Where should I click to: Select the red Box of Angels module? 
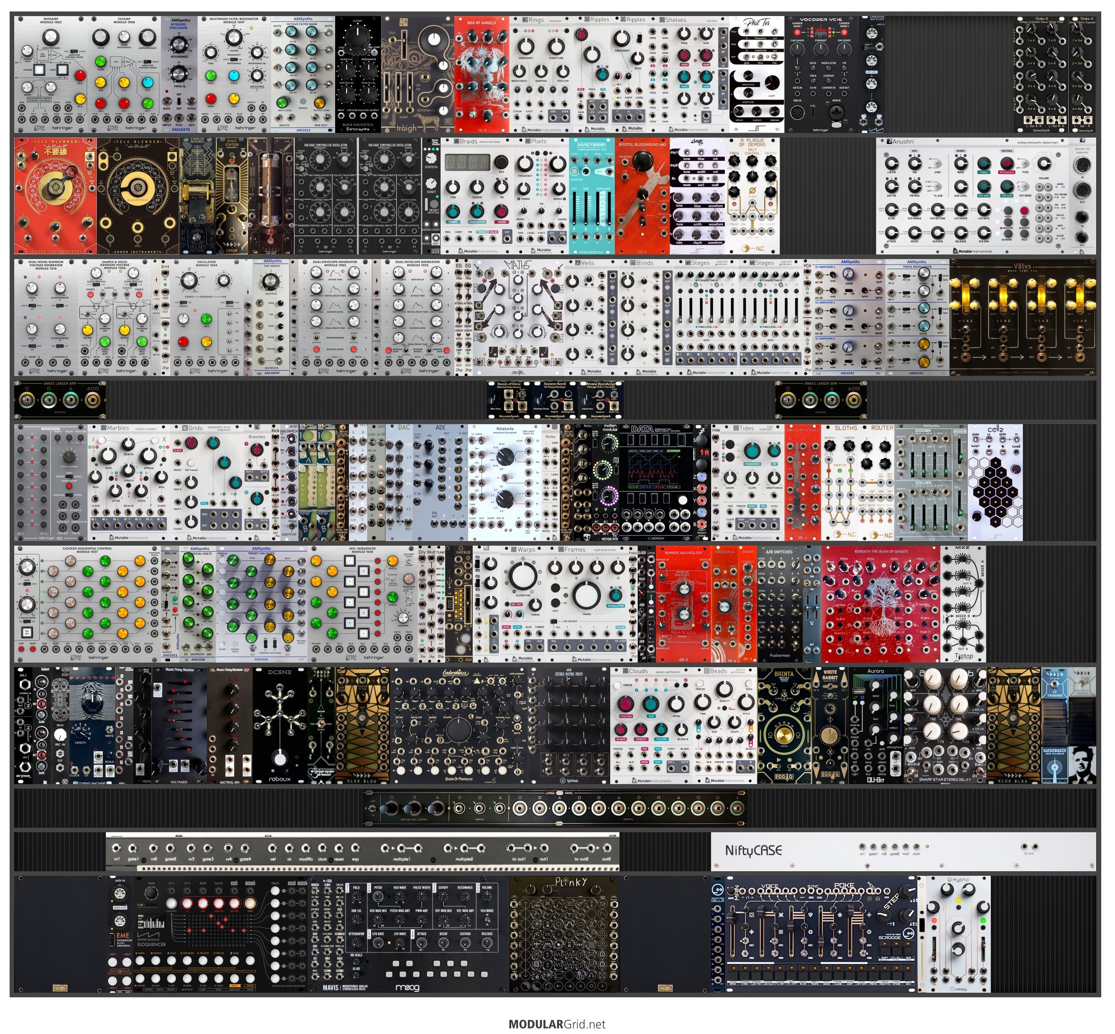coord(482,74)
